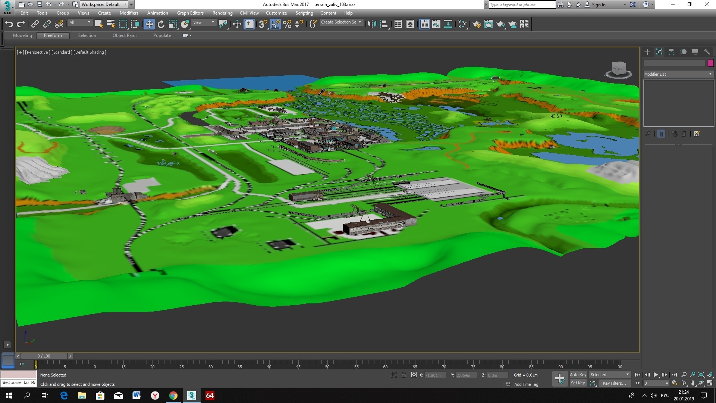Open the Curve Editor
Viewport: 716px width, 403px height.
point(436,24)
